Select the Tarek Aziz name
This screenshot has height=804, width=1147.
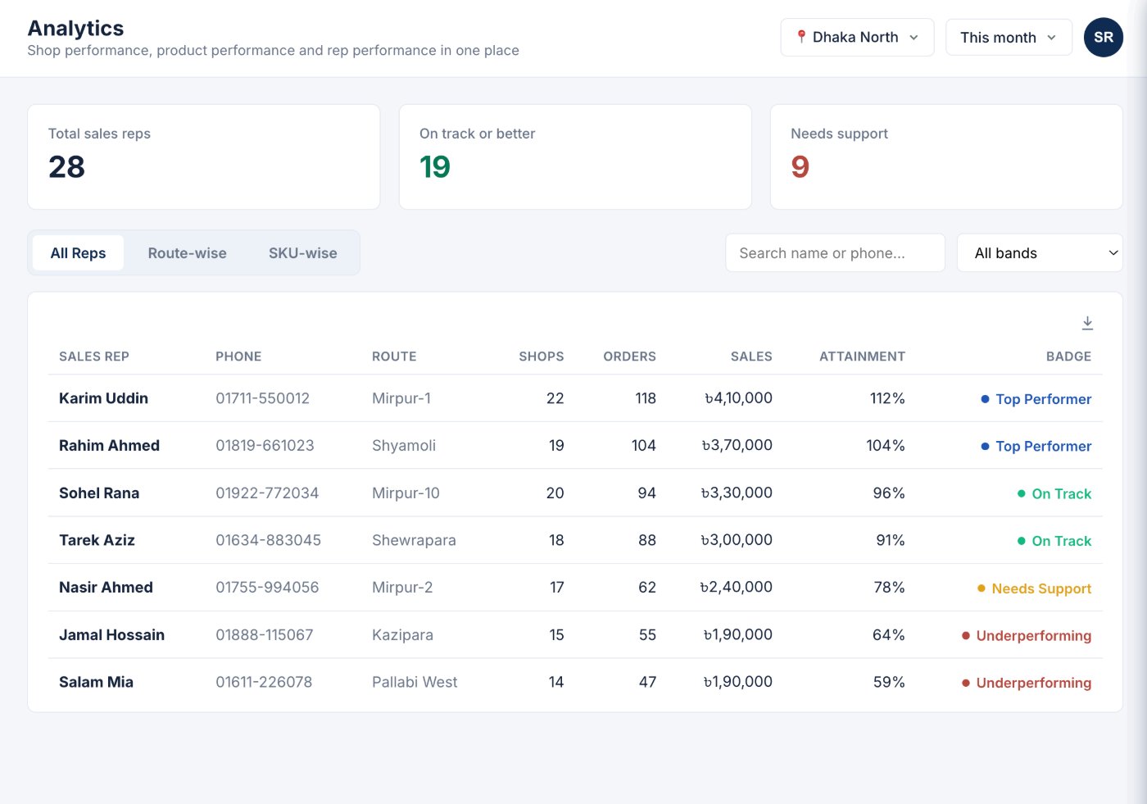point(97,540)
